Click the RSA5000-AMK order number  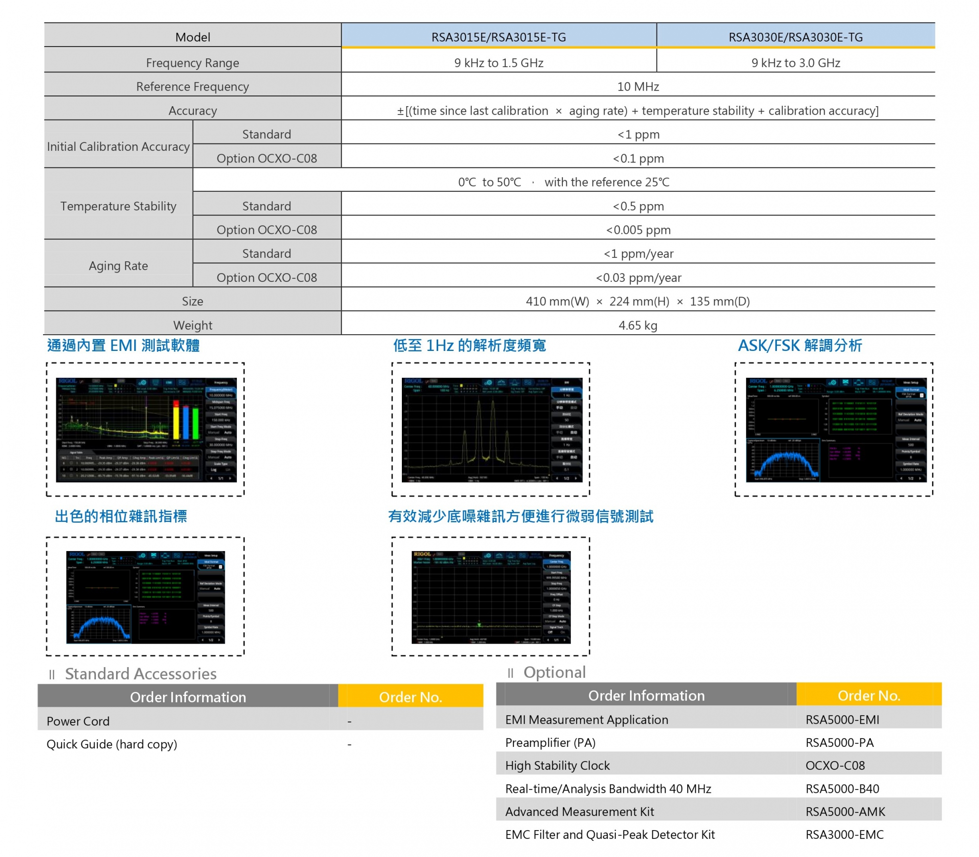coord(845,811)
